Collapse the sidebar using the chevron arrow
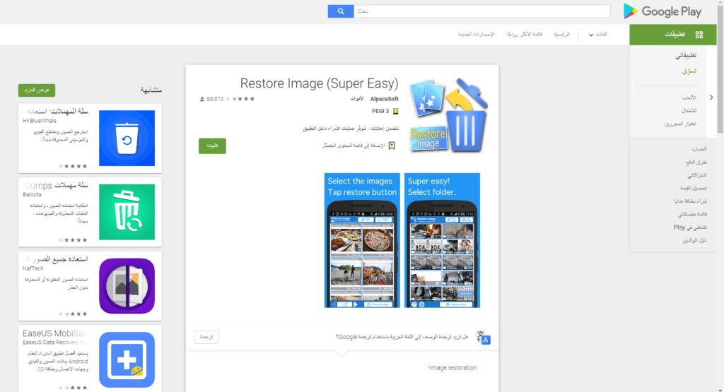This screenshot has height=392, width=724. pos(711,97)
